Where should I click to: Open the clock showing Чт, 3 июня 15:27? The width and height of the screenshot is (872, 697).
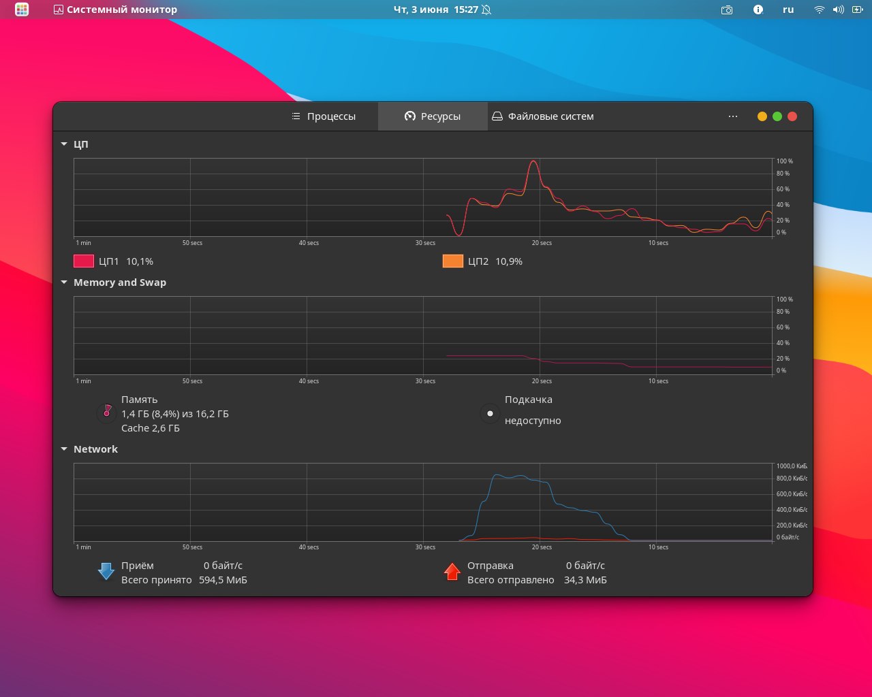click(x=436, y=10)
